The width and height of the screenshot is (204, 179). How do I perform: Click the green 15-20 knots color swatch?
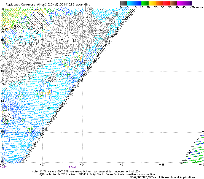coord(145,4)
